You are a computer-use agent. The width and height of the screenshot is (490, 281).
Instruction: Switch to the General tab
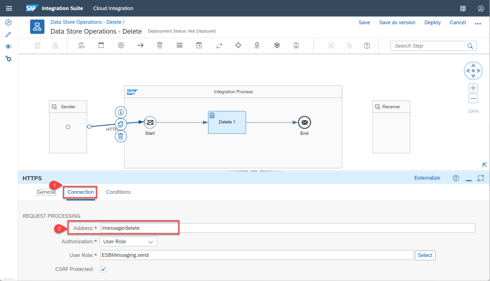coord(46,192)
